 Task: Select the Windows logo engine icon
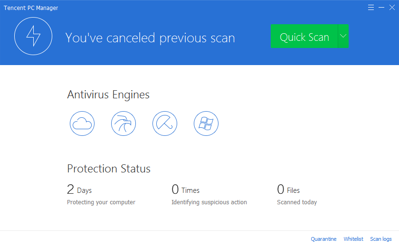click(x=206, y=124)
